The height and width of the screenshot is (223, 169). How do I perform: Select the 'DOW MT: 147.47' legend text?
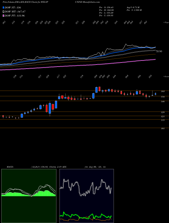tap(15, 11)
